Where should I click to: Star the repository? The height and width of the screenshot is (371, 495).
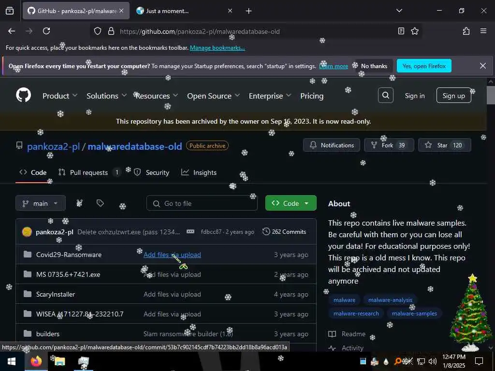pyautogui.click(x=445, y=145)
